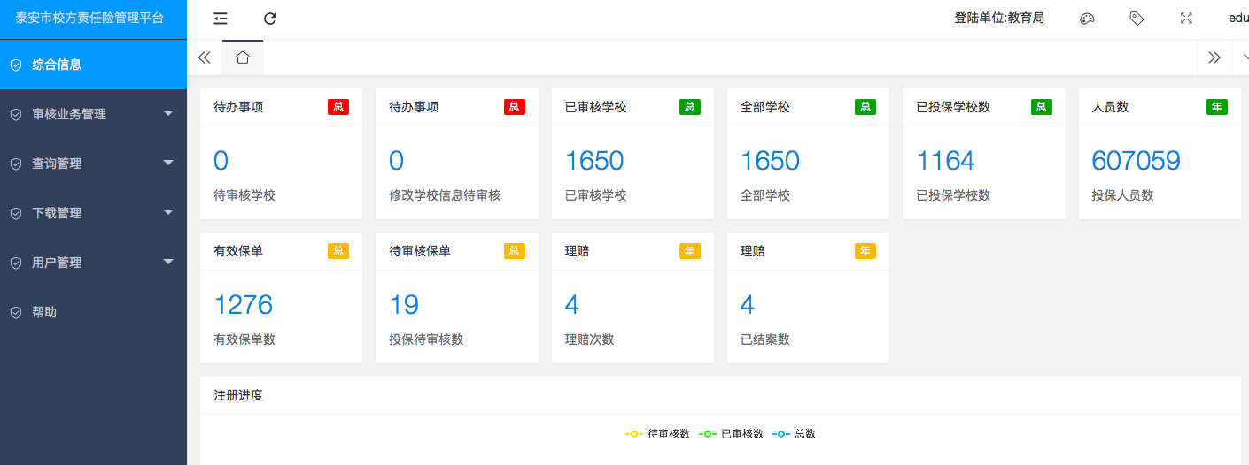Viewport: 1249px width, 465px height.
Task: Expand arrow next to 审核业务管理
Action: tap(168, 113)
